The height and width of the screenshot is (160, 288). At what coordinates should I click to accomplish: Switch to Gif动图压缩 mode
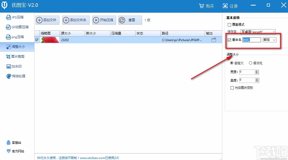16,27
